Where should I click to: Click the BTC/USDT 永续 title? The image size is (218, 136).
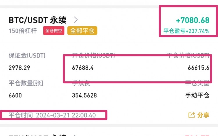(37, 20)
